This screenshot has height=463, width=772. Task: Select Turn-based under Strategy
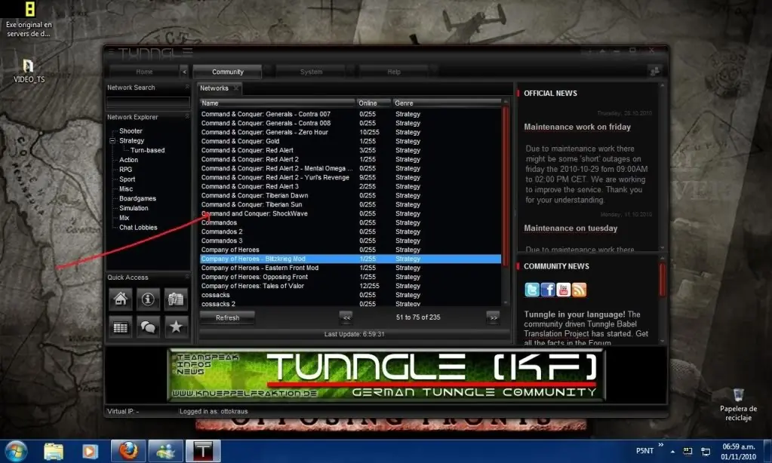click(148, 150)
